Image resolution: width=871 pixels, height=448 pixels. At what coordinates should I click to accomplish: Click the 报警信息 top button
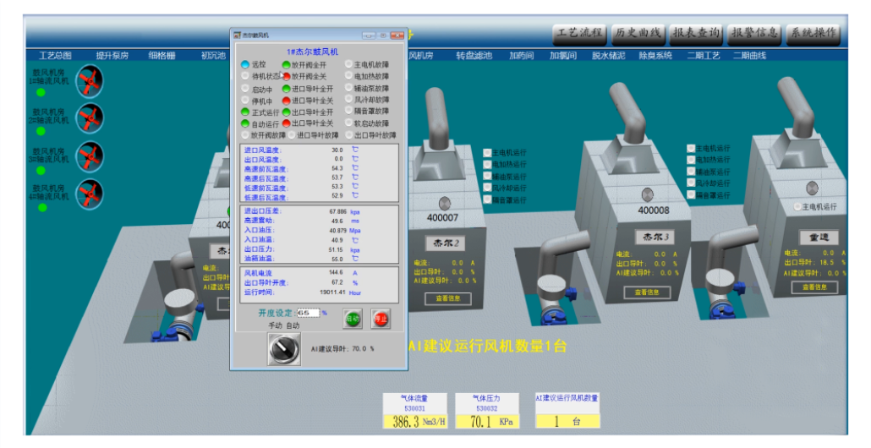coord(754,33)
